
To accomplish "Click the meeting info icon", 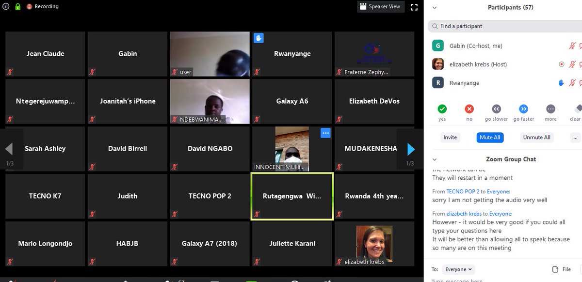I will tap(6, 7).
